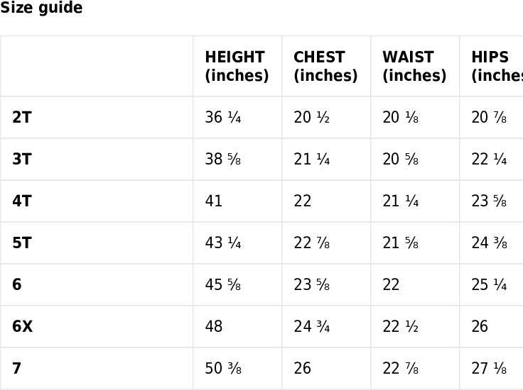Click the WAIST (inches) column header
Viewport: 523px width, 390px height.
point(414,66)
